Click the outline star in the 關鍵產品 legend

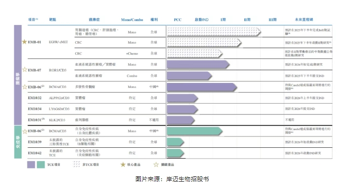(156, 164)
